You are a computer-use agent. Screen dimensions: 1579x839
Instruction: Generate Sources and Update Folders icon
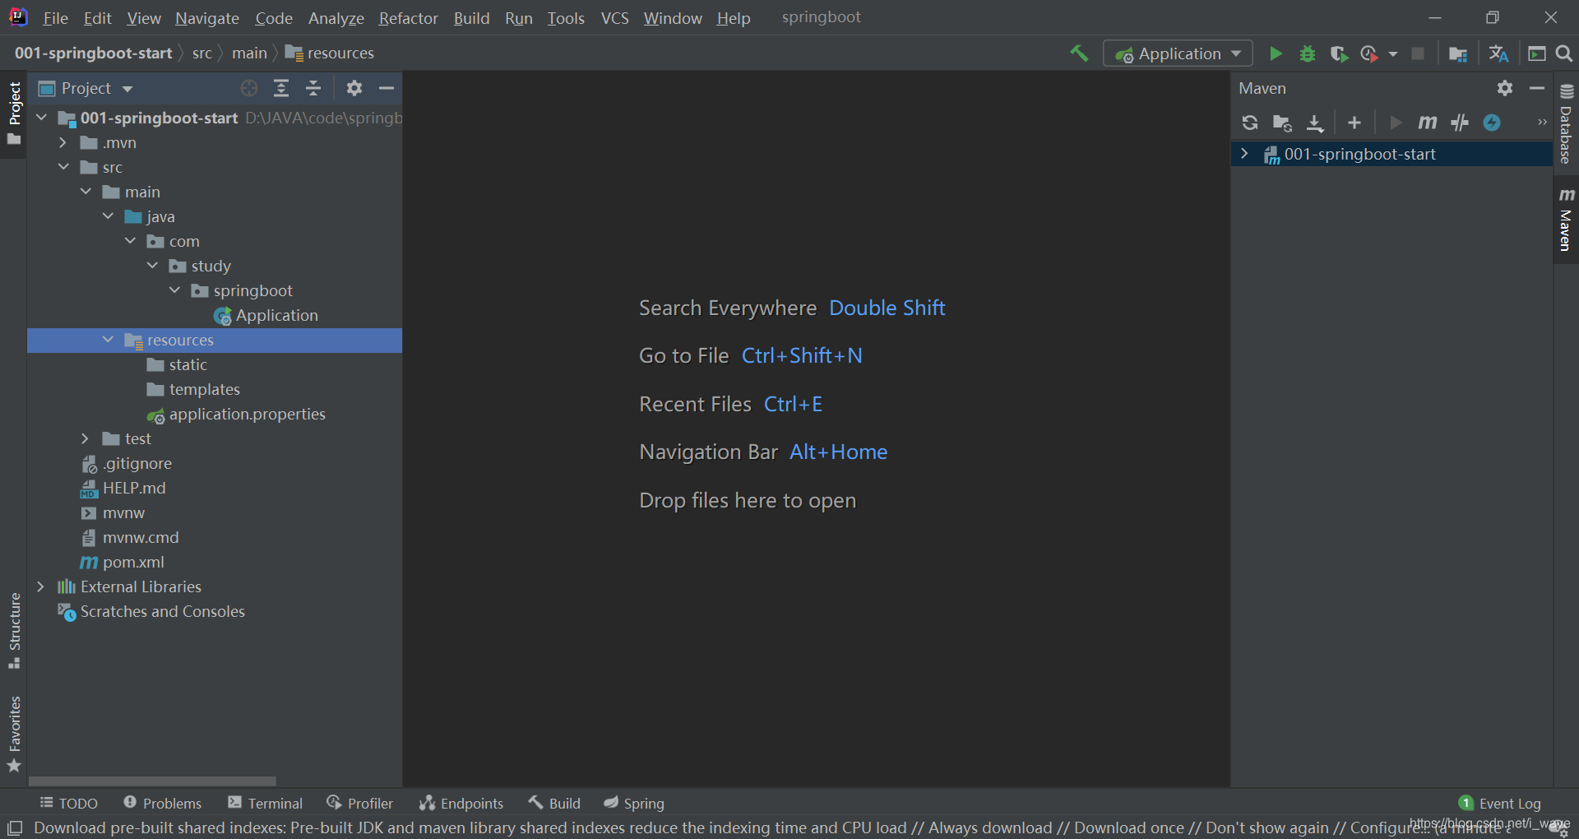1282,123
